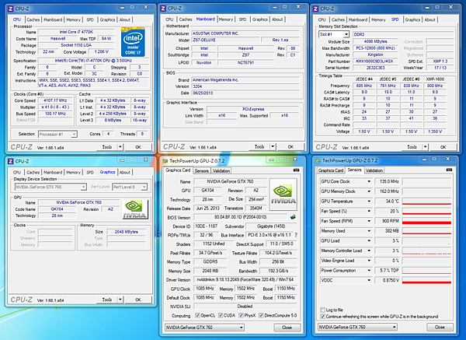Screen dimensions: 466x340
Task: Switch to SPD tab in CPU-Z CPU window
Action: point(90,19)
